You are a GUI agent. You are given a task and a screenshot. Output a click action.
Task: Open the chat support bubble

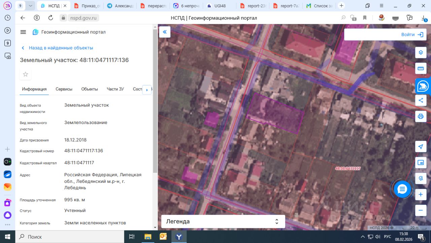point(402,190)
